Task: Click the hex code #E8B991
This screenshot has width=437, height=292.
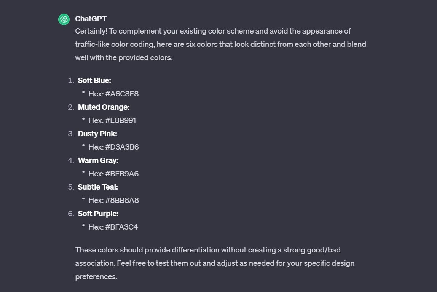Action: point(121,120)
